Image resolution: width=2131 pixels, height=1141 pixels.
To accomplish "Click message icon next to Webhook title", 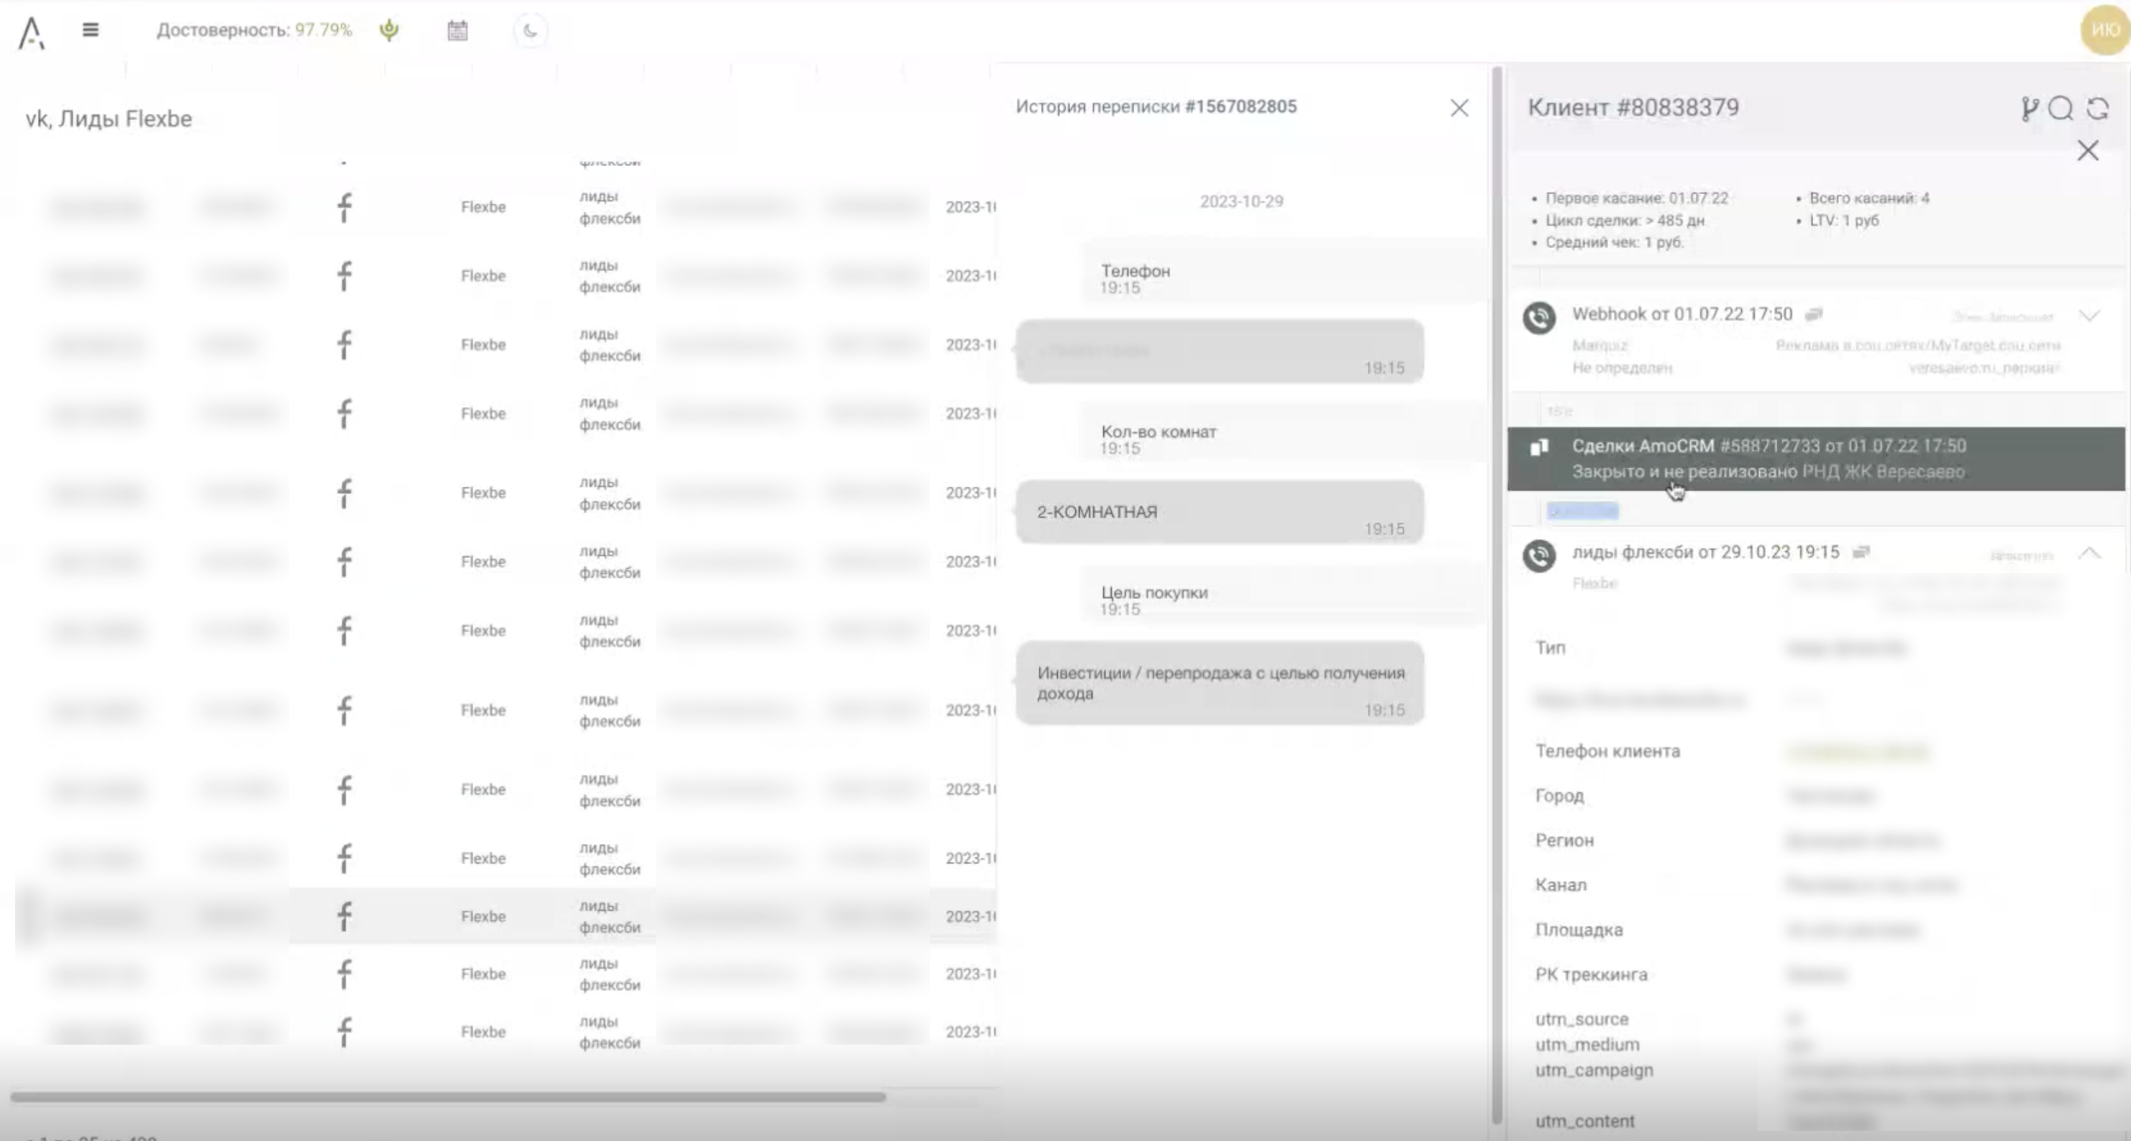I will tap(1813, 314).
